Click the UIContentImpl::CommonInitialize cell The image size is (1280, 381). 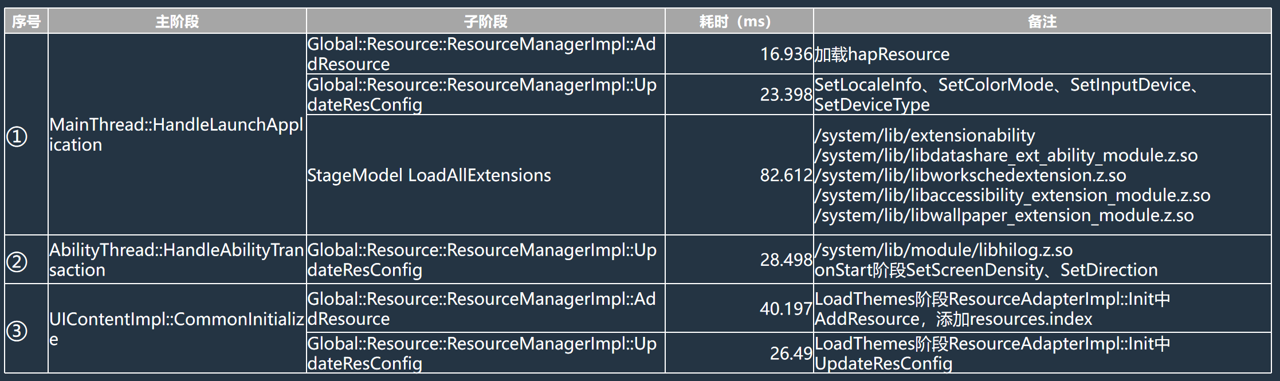tap(176, 329)
